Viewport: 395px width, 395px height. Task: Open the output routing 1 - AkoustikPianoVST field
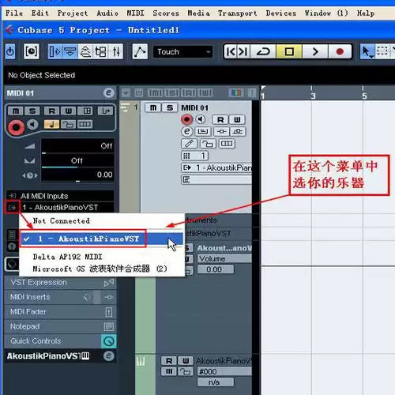60,208
